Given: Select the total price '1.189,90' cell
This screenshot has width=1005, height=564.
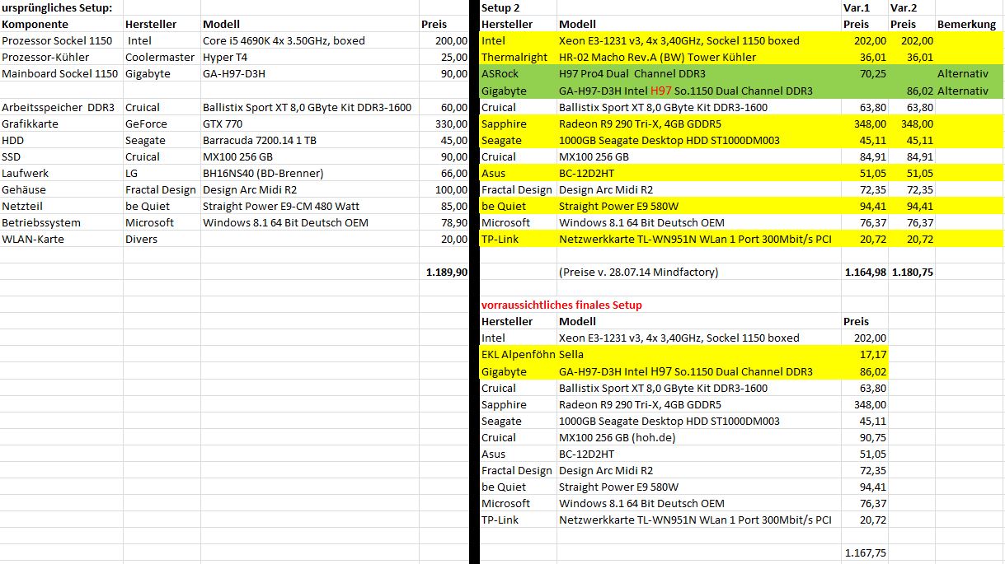Looking at the screenshot, I should point(444,272).
